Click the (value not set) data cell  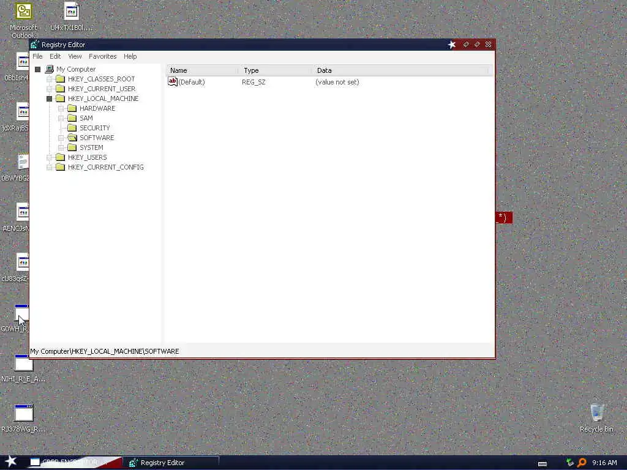coord(337,82)
